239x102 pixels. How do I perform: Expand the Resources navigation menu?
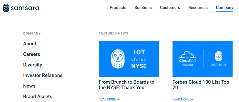pyautogui.click(x=198, y=7)
